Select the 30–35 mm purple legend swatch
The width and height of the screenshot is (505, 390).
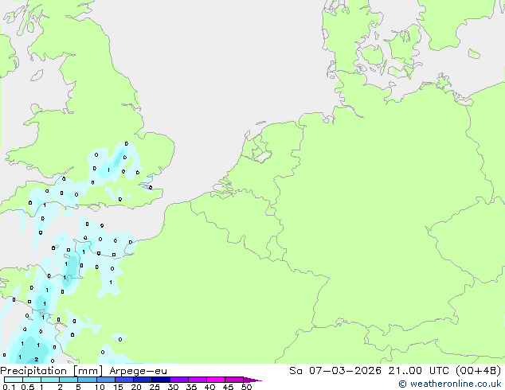coord(178,380)
